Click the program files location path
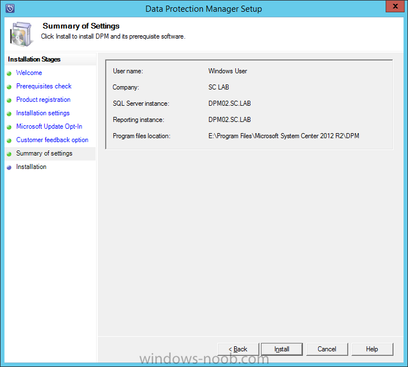This screenshot has width=408, height=367. (x=283, y=136)
